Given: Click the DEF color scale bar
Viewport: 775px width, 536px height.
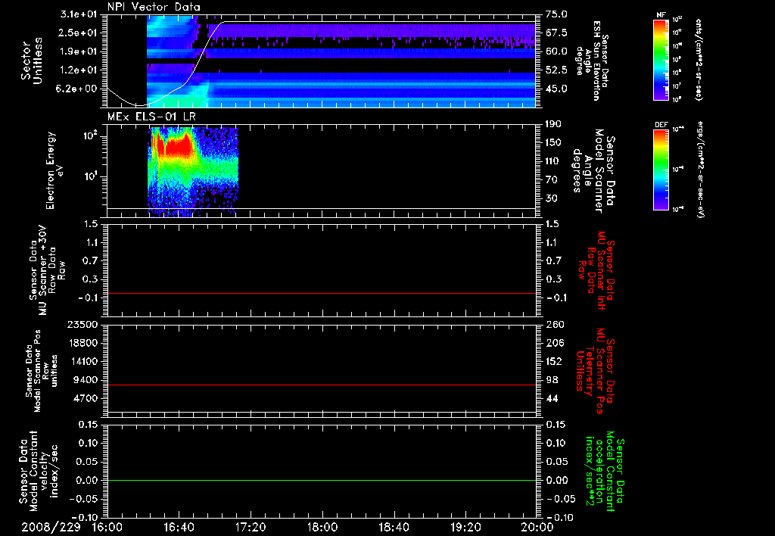Looking at the screenshot, I should point(661,170).
